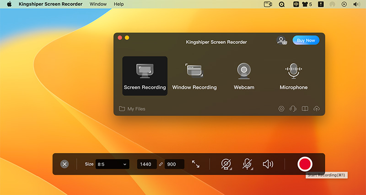
Task: Click the cloud upload icon
Action: pos(317,109)
